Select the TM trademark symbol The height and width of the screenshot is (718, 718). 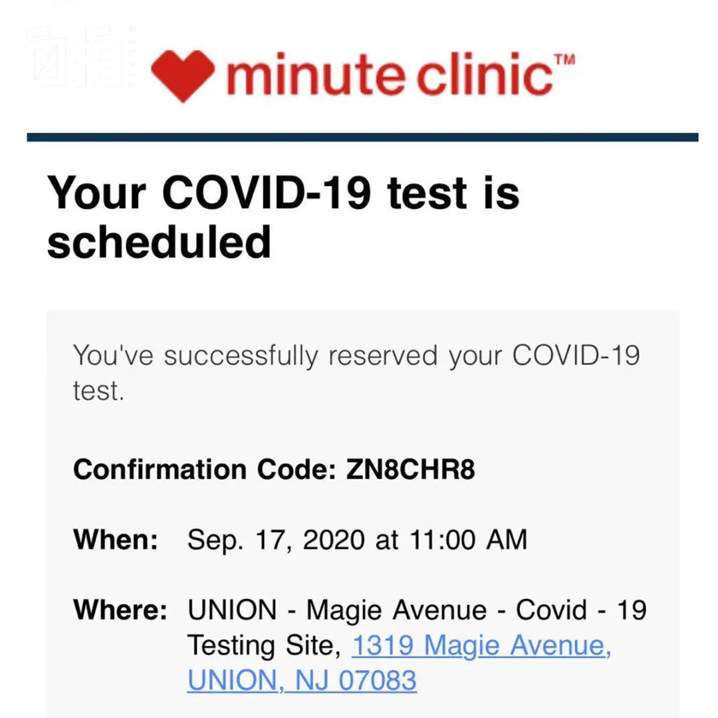pyautogui.click(x=564, y=60)
